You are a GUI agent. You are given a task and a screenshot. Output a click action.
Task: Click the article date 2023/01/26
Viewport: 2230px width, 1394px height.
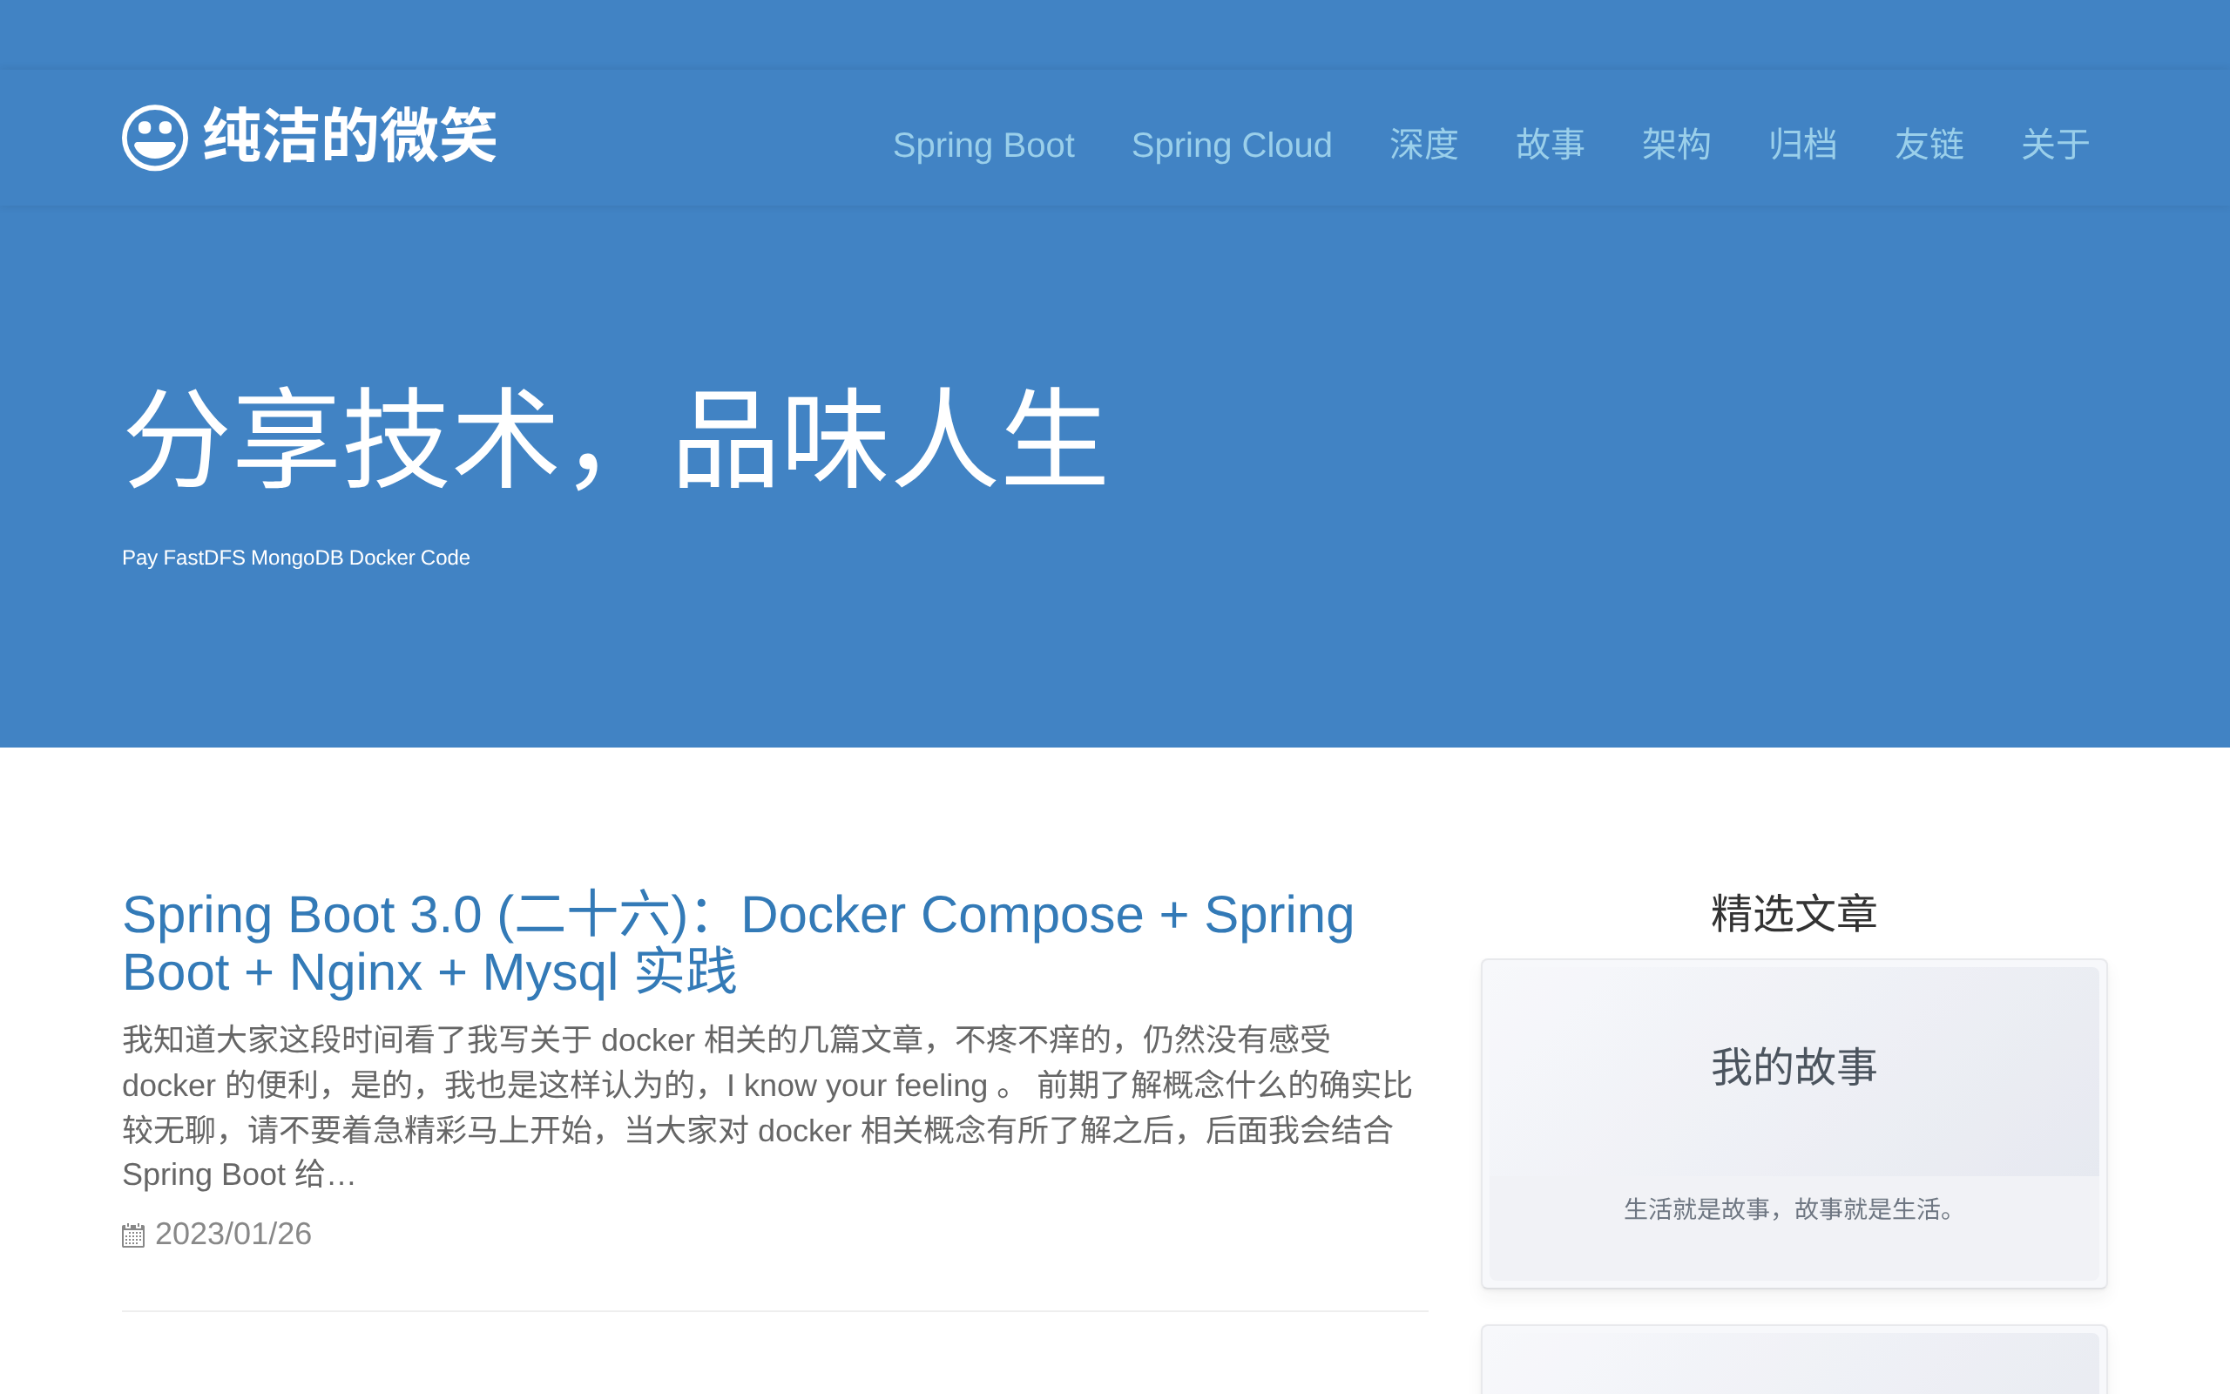click(233, 1234)
